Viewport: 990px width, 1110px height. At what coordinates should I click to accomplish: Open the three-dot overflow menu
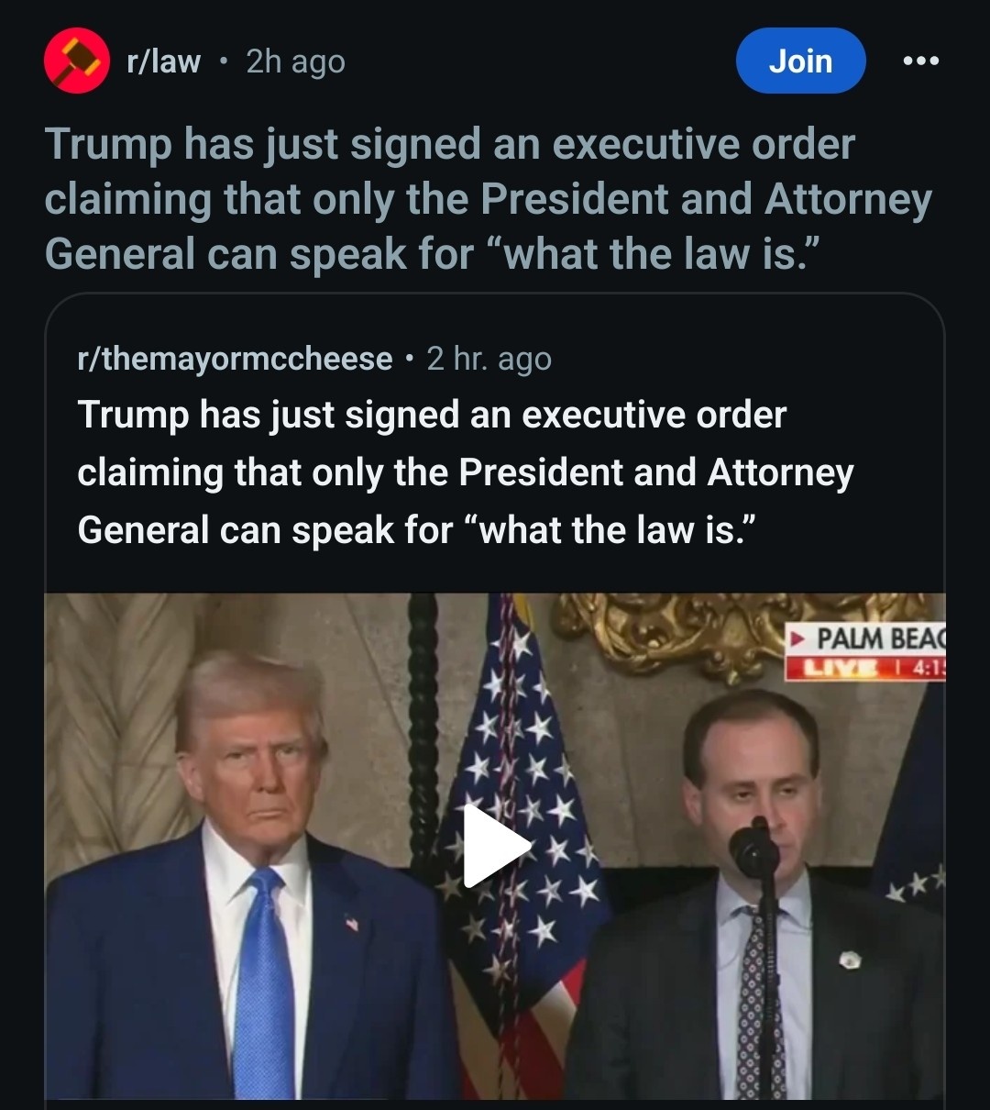click(920, 61)
